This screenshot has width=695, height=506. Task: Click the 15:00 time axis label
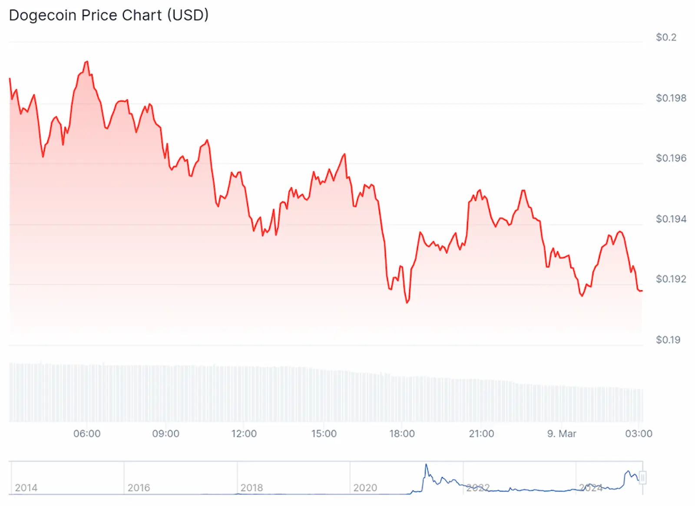[x=324, y=434]
